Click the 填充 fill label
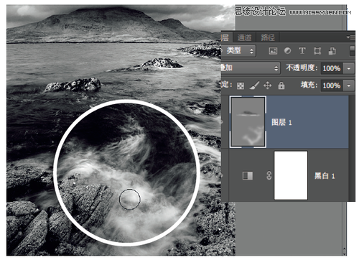 tap(309, 85)
